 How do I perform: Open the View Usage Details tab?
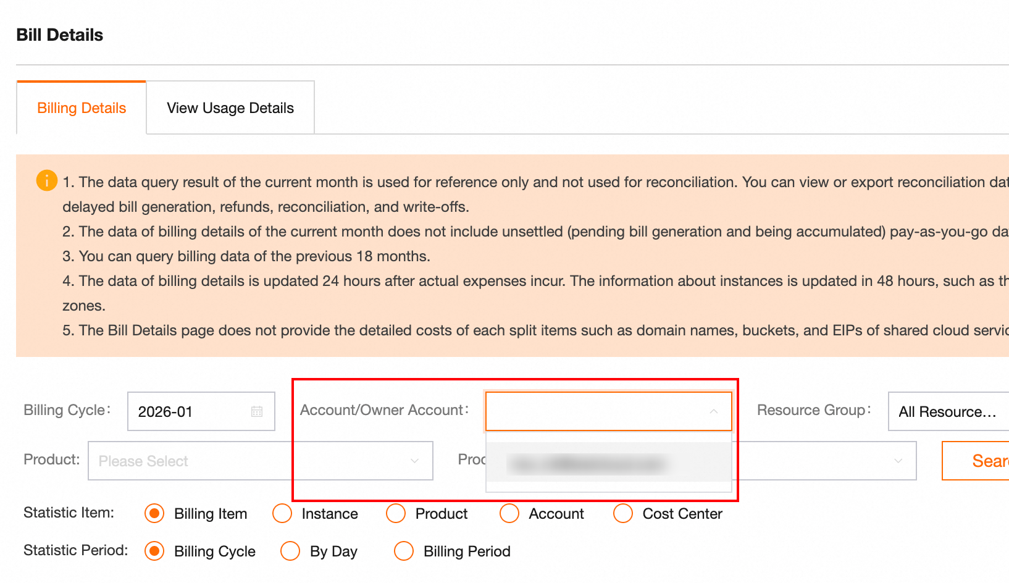click(x=230, y=108)
